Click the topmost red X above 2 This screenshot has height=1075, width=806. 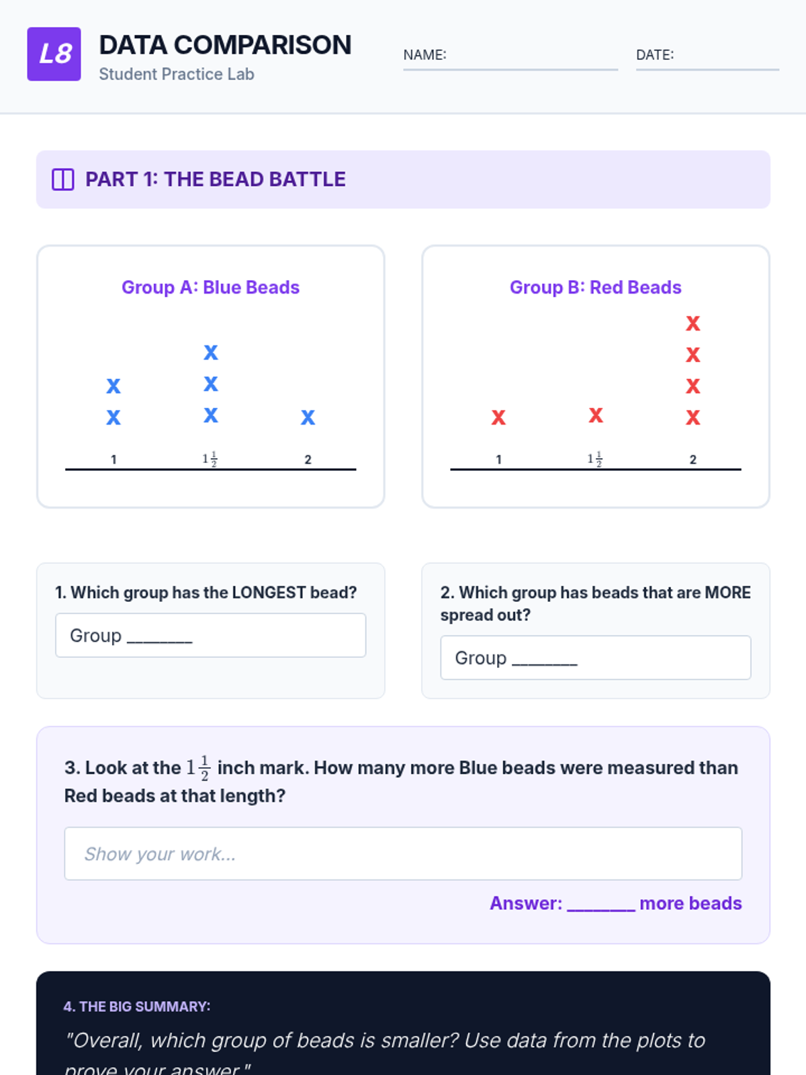[x=692, y=323]
